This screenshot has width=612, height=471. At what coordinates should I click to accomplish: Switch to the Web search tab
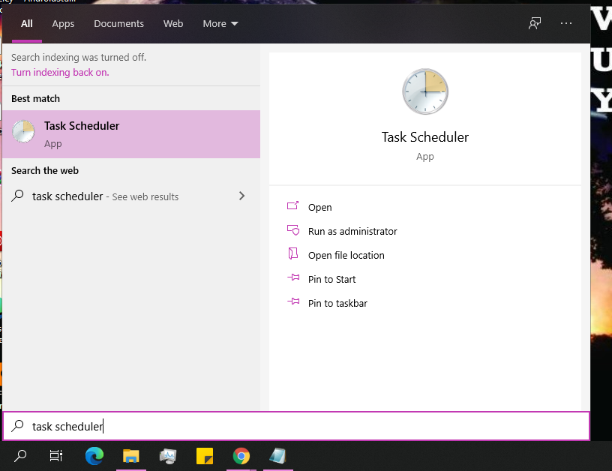coord(173,24)
